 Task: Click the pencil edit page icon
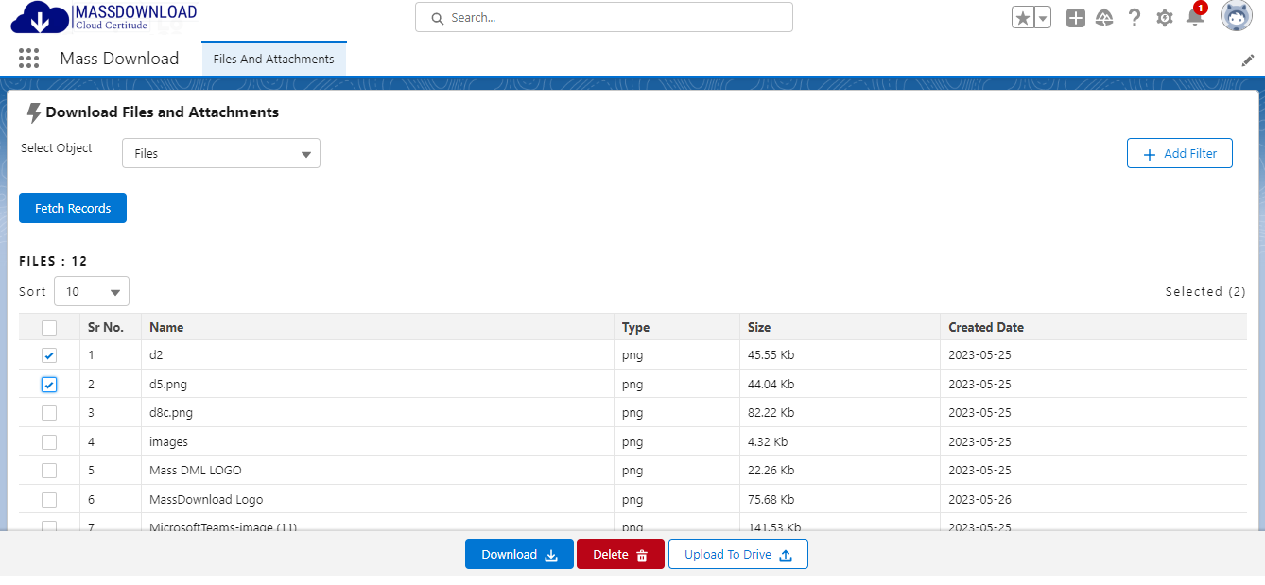coord(1248,60)
